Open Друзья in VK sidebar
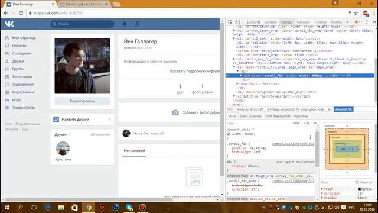 click(18, 61)
